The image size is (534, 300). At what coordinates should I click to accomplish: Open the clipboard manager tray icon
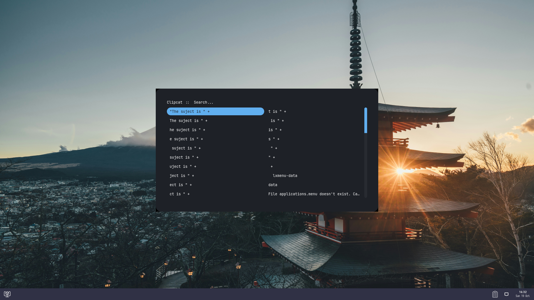(495, 294)
